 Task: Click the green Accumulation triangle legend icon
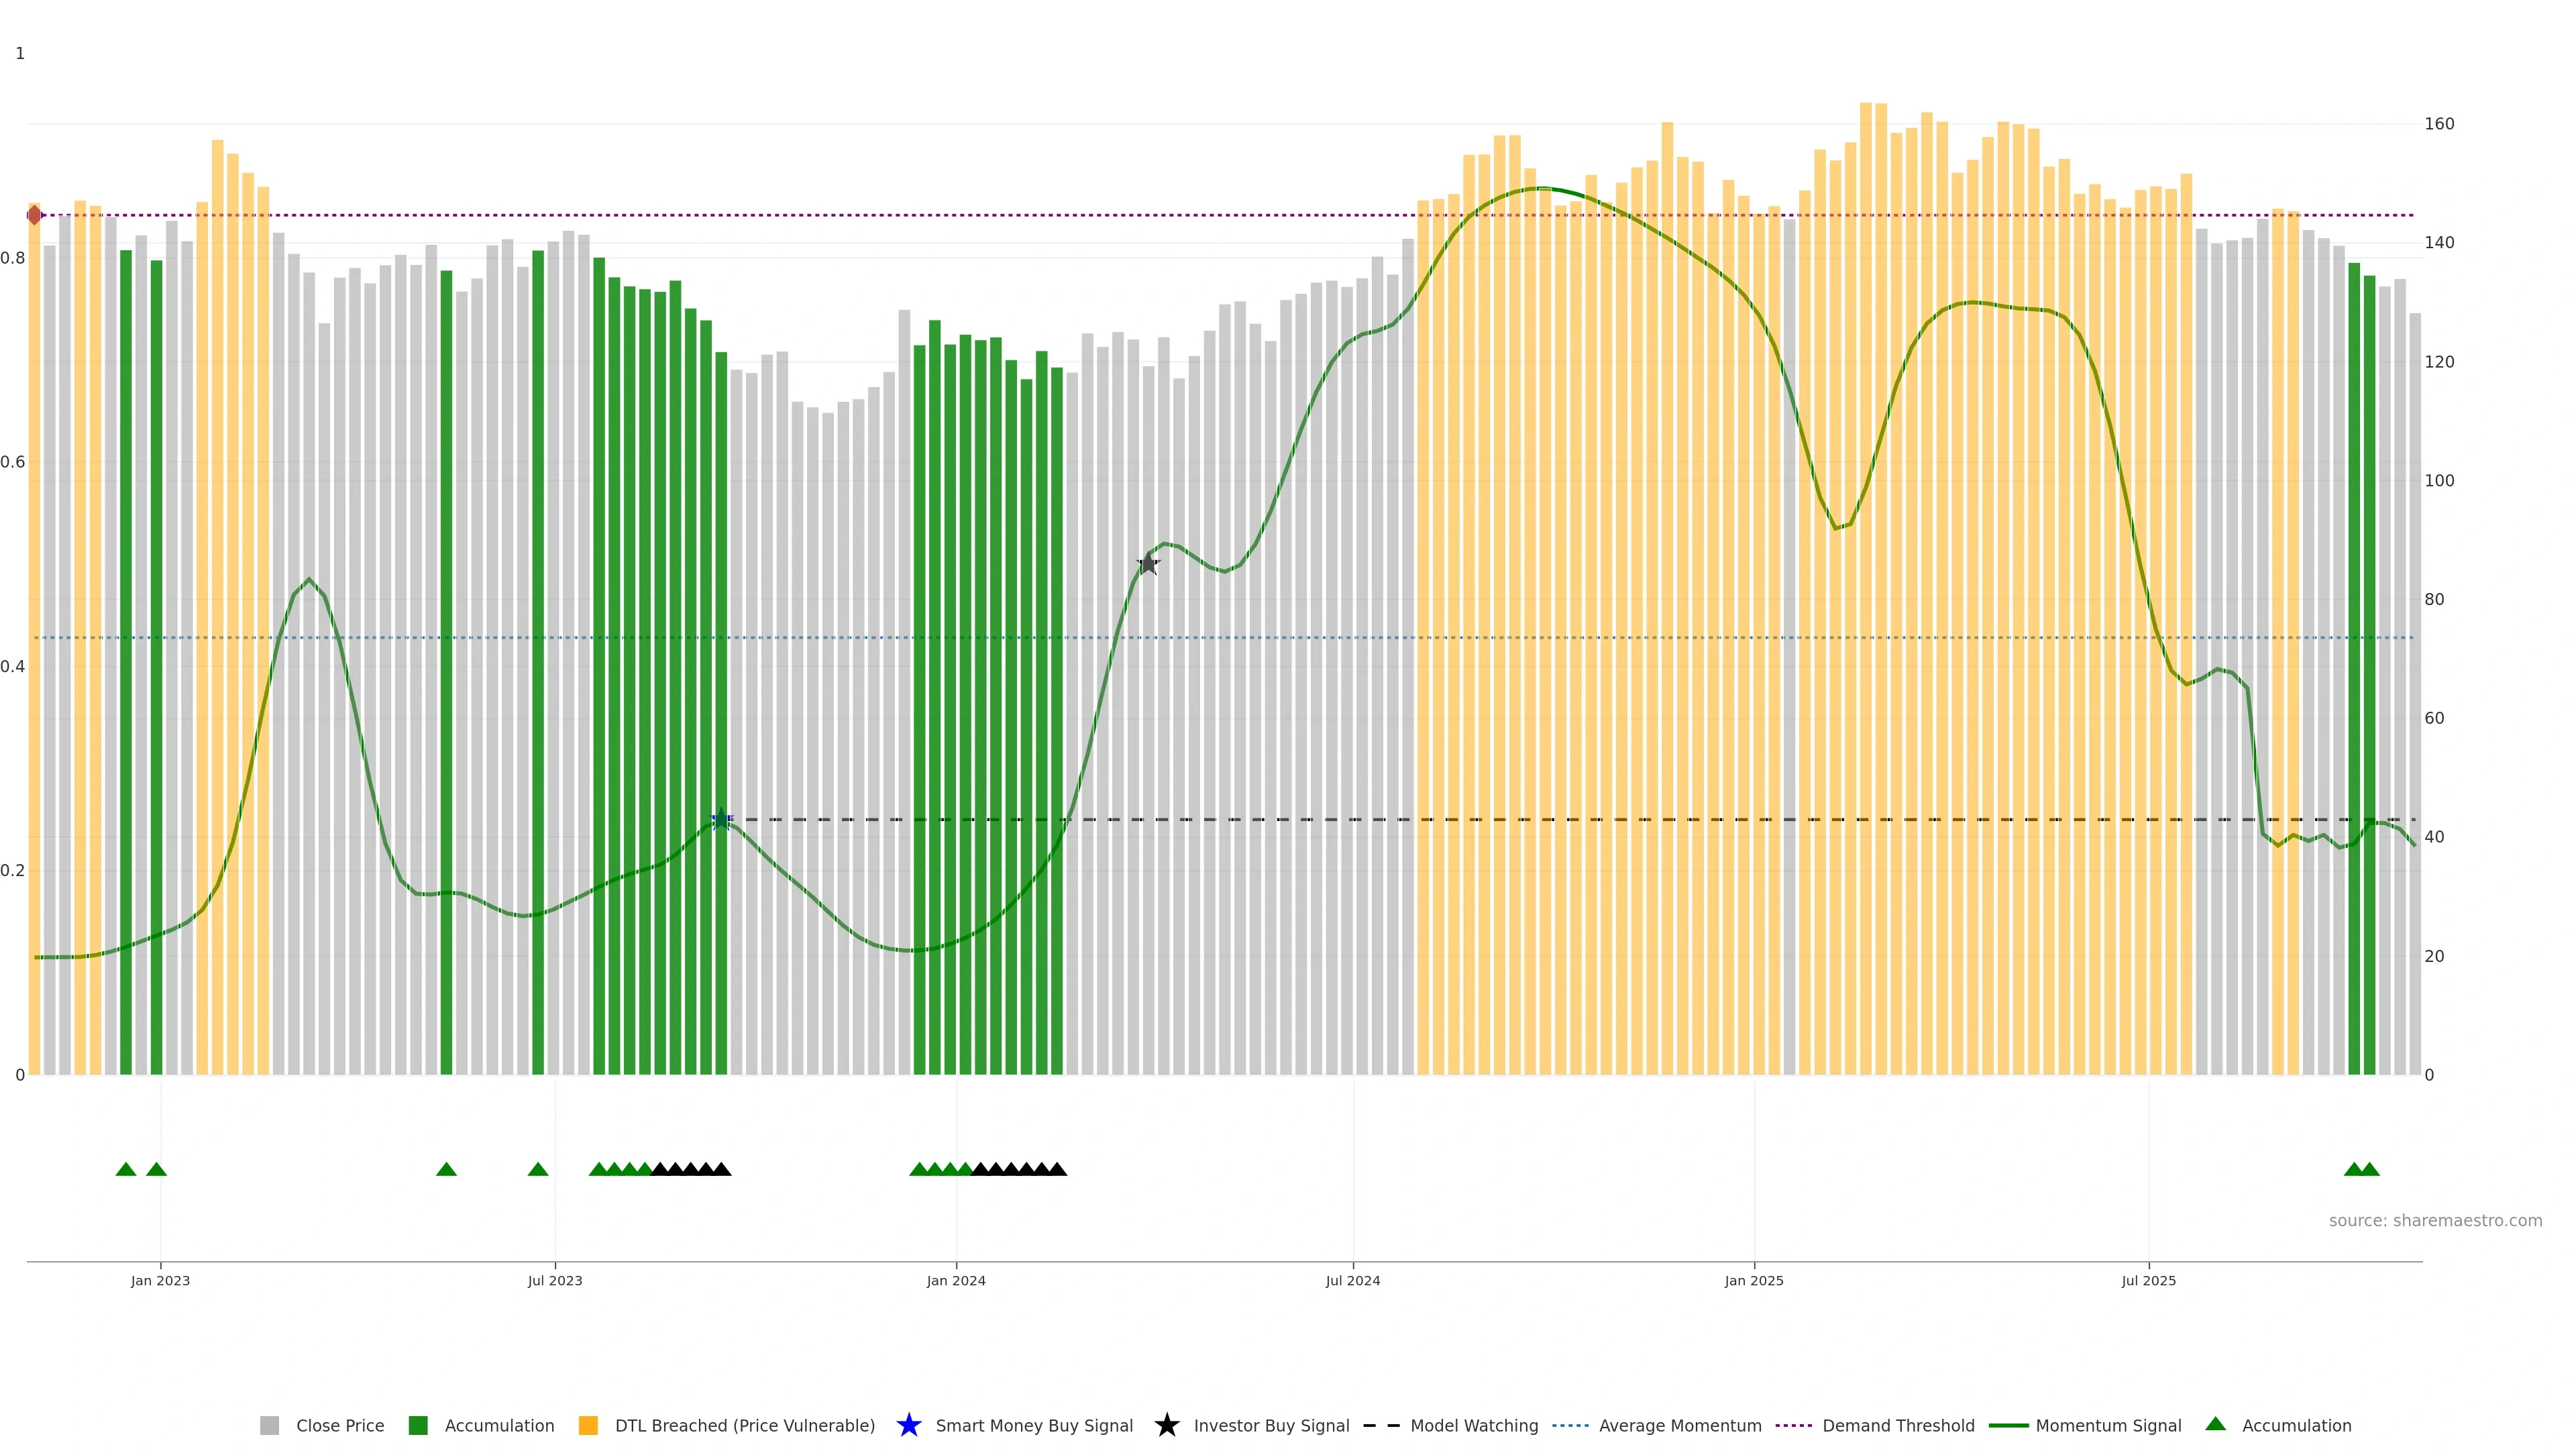tap(2215, 1424)
